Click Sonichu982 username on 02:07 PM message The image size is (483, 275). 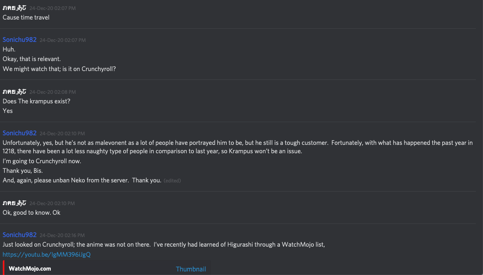(20, 40)
